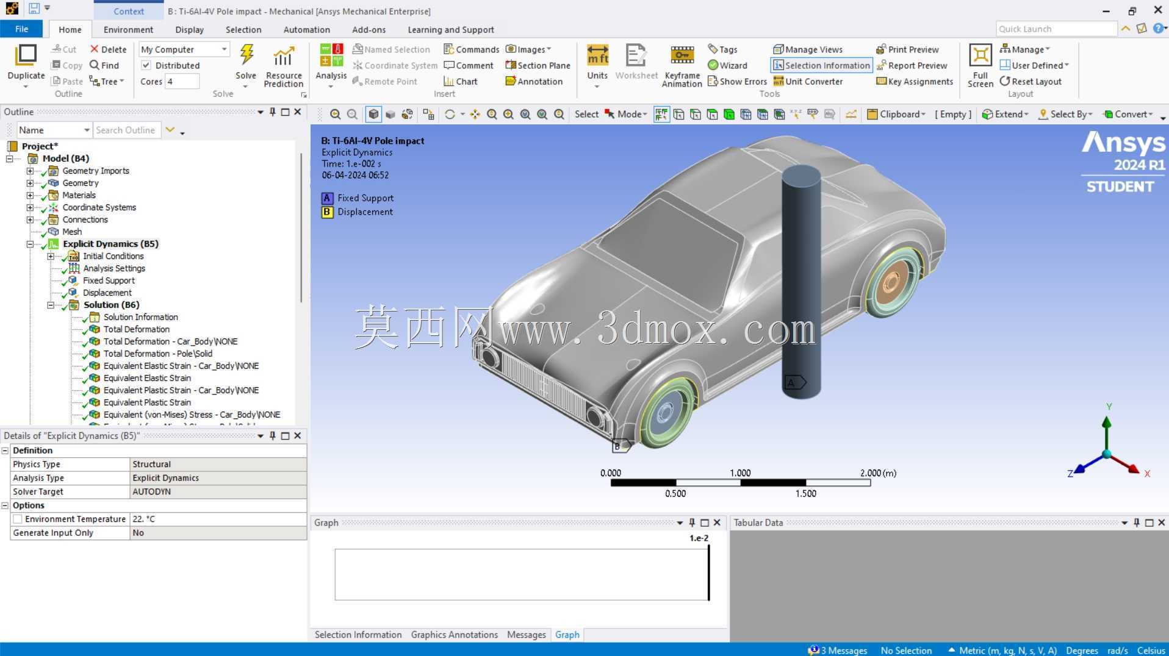Image resolution: width=1169 pixels, height=656 pixels.
Task: Open the Graphics Annotations tab
Action: point(454,635)
